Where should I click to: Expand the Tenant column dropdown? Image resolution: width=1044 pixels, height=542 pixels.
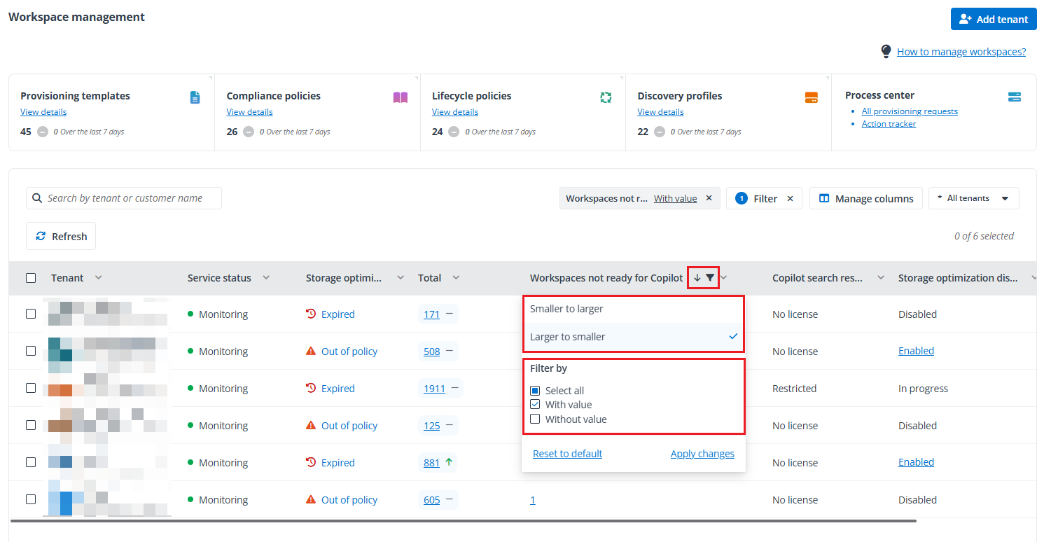tap(98, 277)
